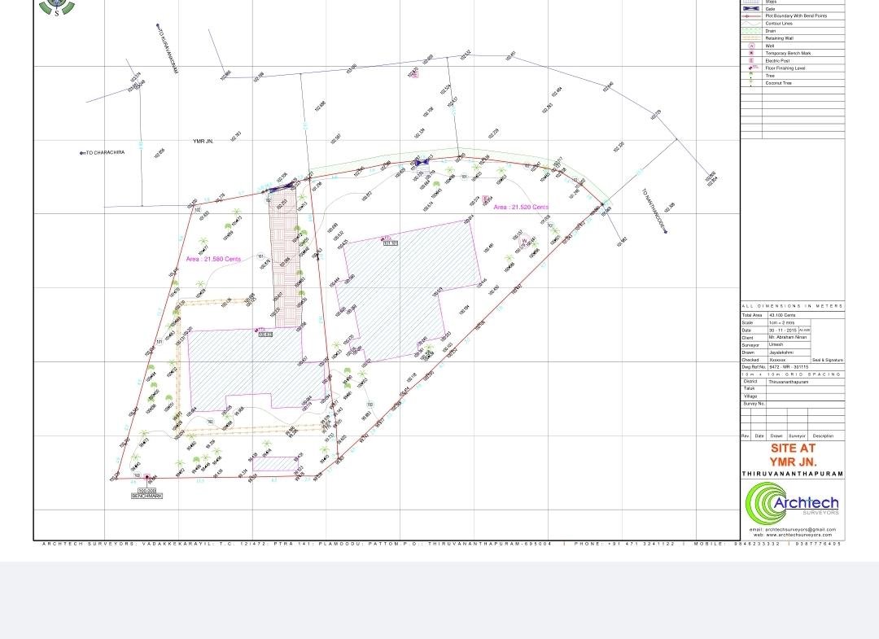Select the 'TO CHARACHIRA' road label
This screenshot has width=879, height=639.
[104, 153]
